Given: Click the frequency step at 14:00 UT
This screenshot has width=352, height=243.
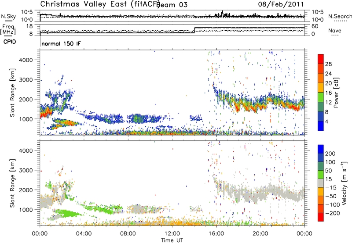Looking at the screenshot, I should 194,30.
